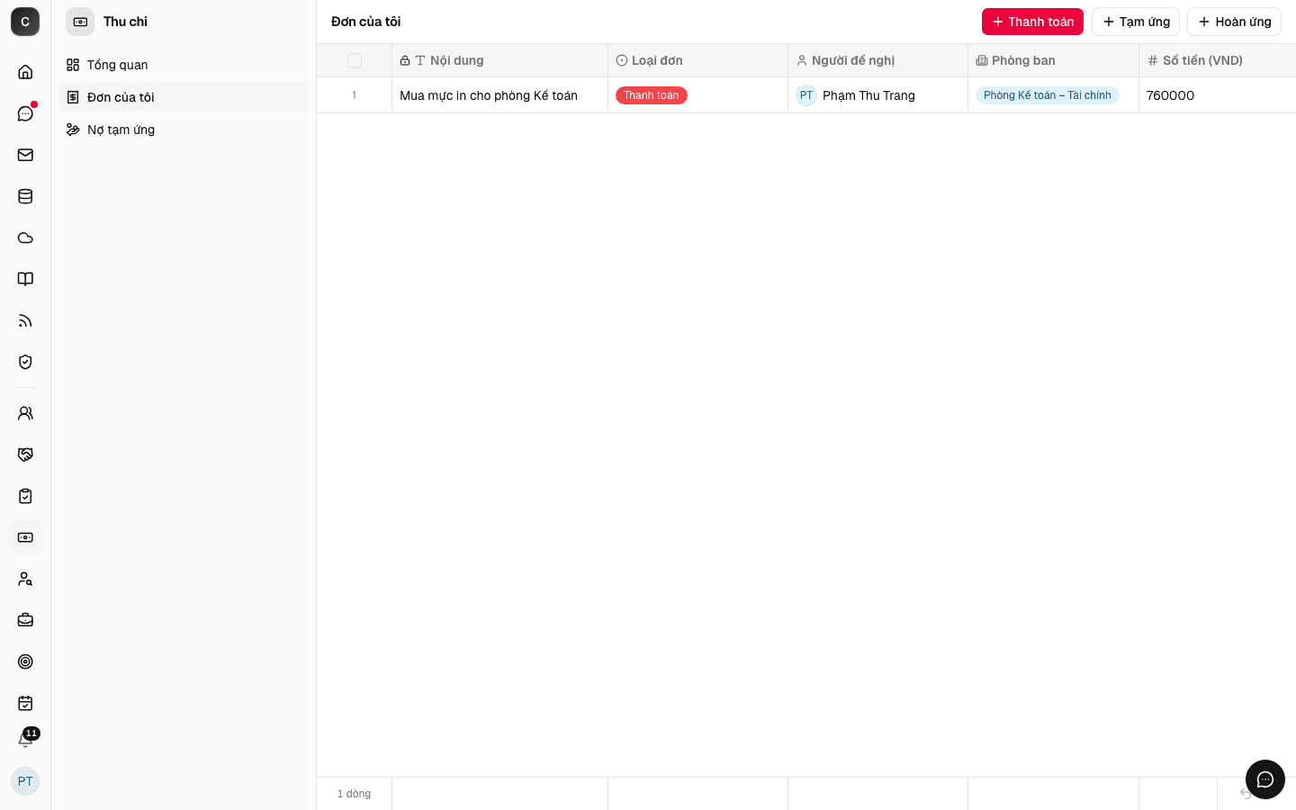Viewport: 1296px width, 810px height.
Task: Open the clipboard checklist icon
Action: coord(25,496)
